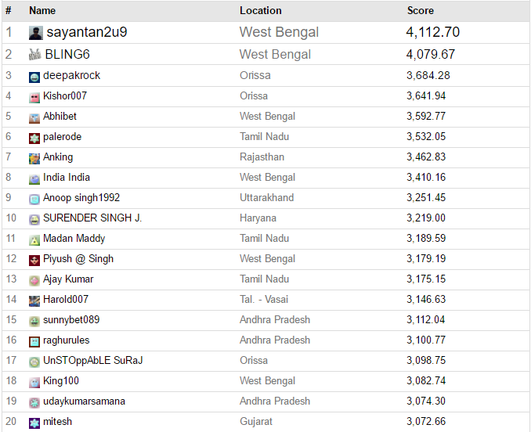Open udaykumarsamana's profile link

(84, 401)
